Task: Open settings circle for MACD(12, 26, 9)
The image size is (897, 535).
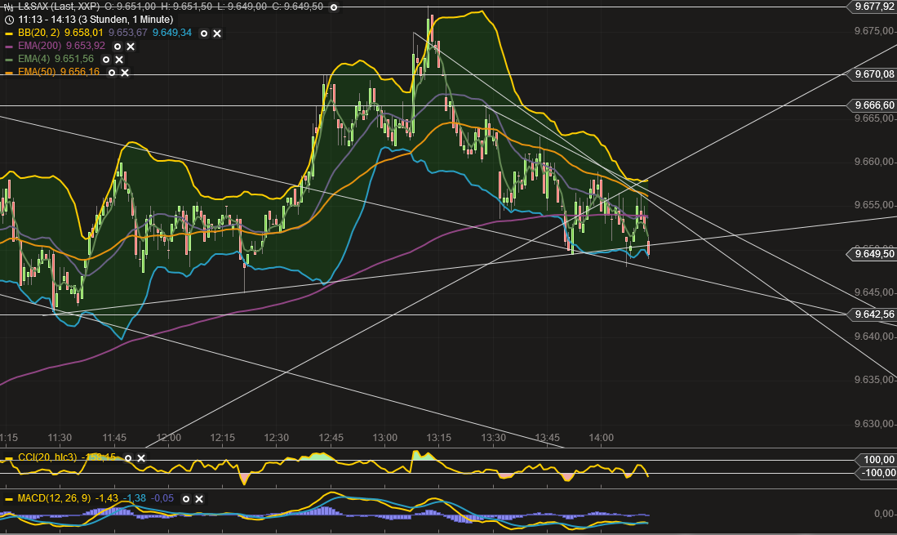Action: 185,498
